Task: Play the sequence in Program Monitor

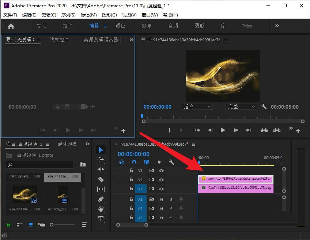Action: (x=223, y=130)
